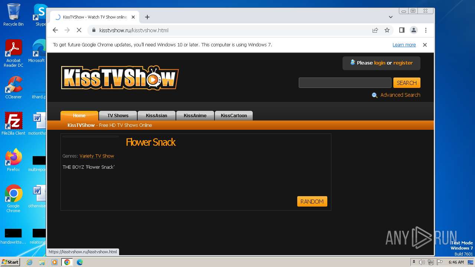Switch to the TV Shows tab
The height and width of the screenshot is (267, 475).
click(x=118, y=116)
